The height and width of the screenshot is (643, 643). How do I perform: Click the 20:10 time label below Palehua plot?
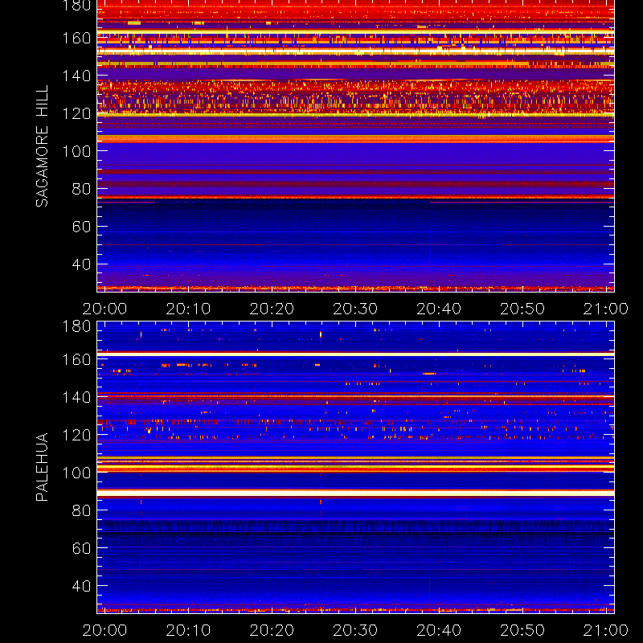[x=188, y=630]
